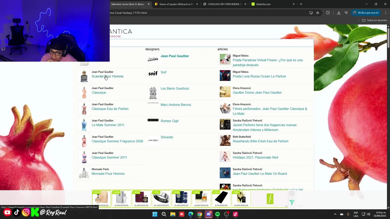This screenshot has width=390, height=219.
Task: Open the Windows Start menu
Action: (x=155, y=214)
